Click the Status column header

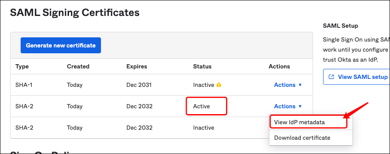tap(202, 66)
